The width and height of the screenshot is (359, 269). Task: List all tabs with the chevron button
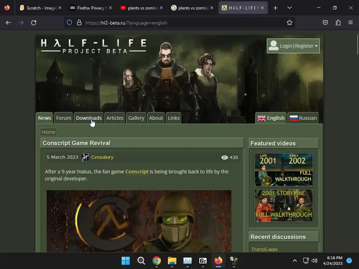pyautogui.click(x=289, y=8)
